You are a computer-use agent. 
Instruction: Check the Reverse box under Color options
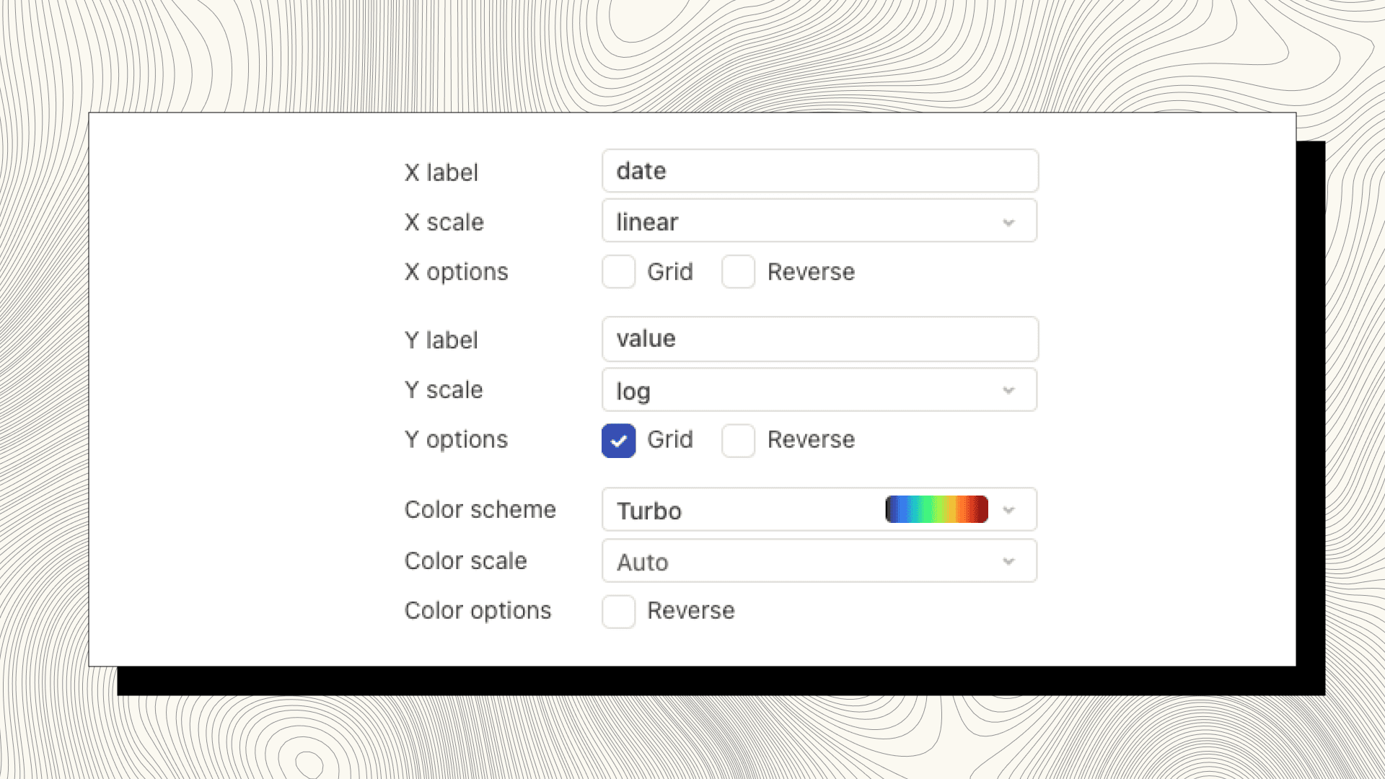point(618,611)
